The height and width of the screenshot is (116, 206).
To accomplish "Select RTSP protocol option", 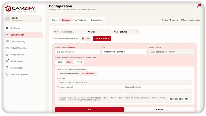I will 69,62.
